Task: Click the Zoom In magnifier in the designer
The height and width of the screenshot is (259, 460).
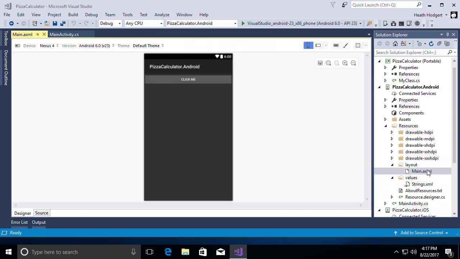Action: (x=345, y=63)
